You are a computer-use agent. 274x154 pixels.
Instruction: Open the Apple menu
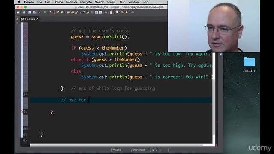19,2
